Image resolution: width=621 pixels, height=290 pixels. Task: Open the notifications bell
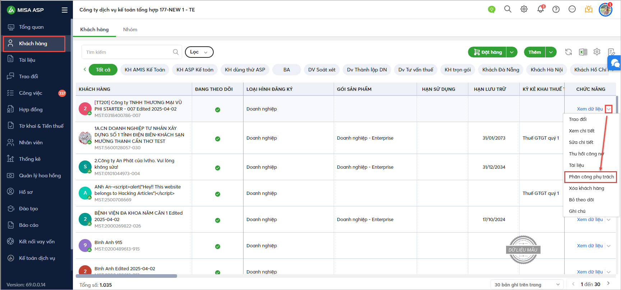tap(541, 9)
